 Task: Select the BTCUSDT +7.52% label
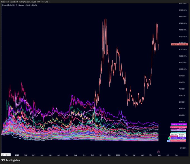click(x=178, y=134)
